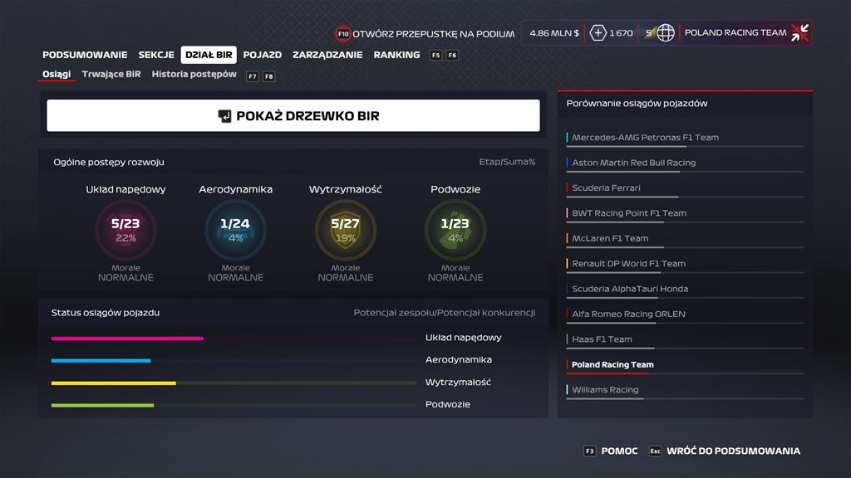Select the Układ napędowy progress circle icon
Viewport: 851px width, 478px height.
click(x=125, y=230)
